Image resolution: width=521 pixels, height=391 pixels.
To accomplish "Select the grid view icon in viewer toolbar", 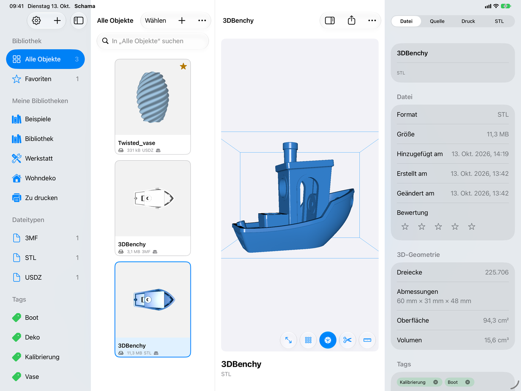I will pos(308,340).
